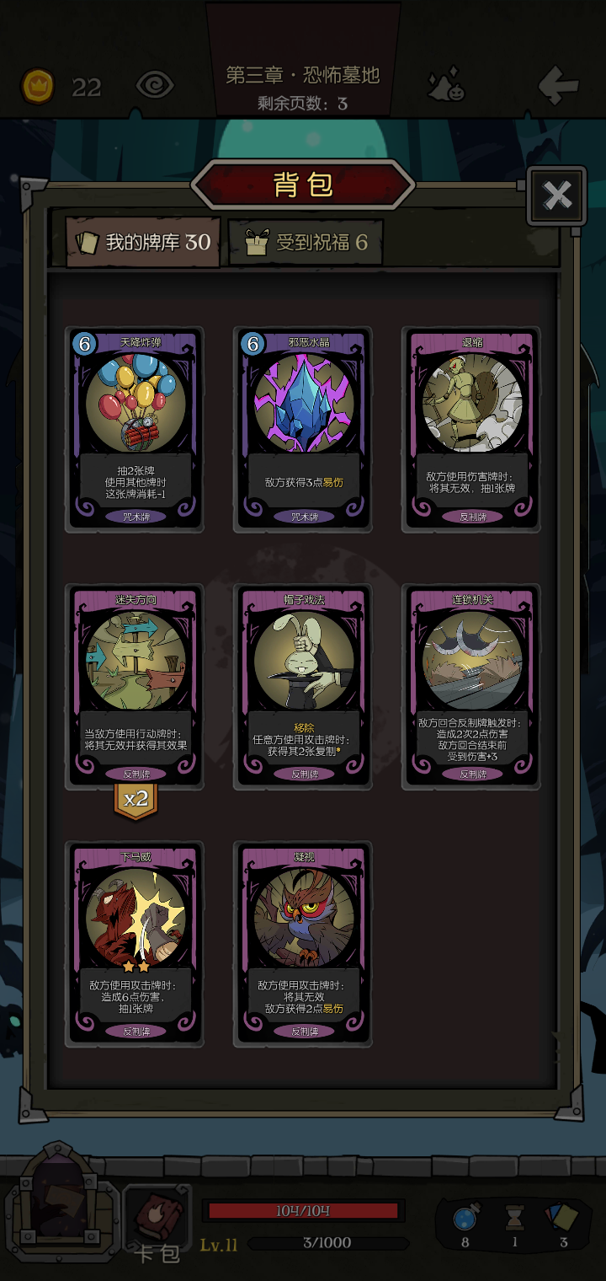Viewport: 606px width, 1281px height.
Task: Close the 背包 backpack panel
Action: 556,196
